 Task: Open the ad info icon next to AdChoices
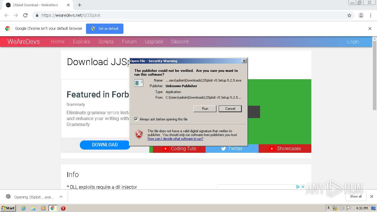(298, 187)
